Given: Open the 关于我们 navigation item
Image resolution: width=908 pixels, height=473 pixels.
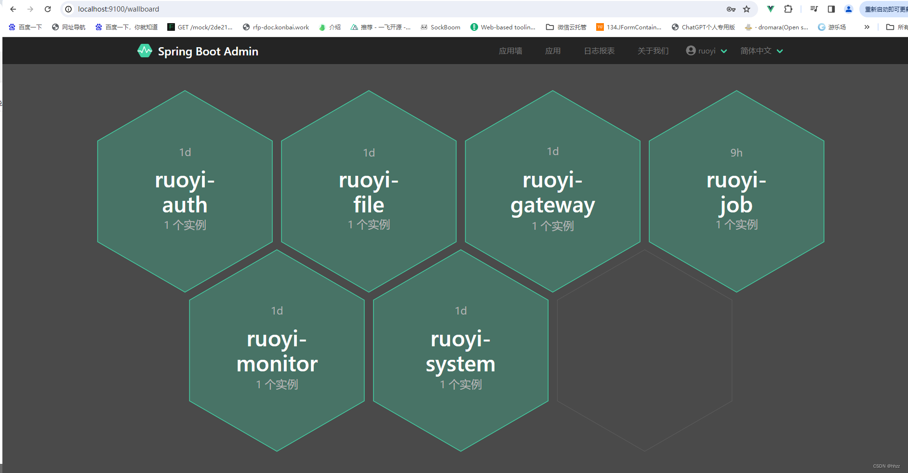Looking at the screenshot, I should 653,51.
